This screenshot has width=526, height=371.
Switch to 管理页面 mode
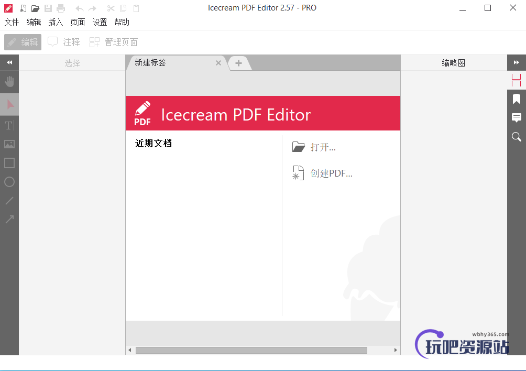114,42
